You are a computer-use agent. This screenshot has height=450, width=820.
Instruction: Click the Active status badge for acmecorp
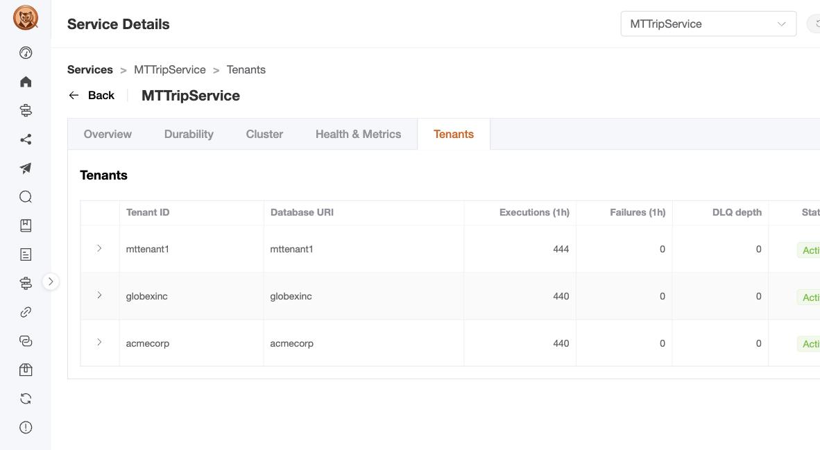click(x=808, y=344)
